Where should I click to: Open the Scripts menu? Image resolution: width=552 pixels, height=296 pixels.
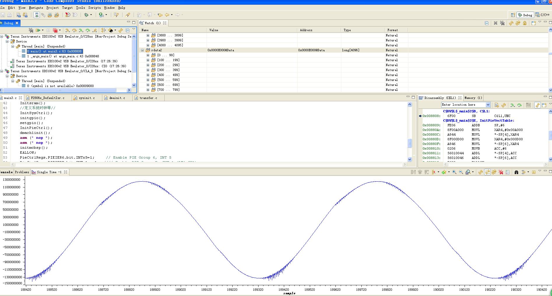click(x=94, y=8)
